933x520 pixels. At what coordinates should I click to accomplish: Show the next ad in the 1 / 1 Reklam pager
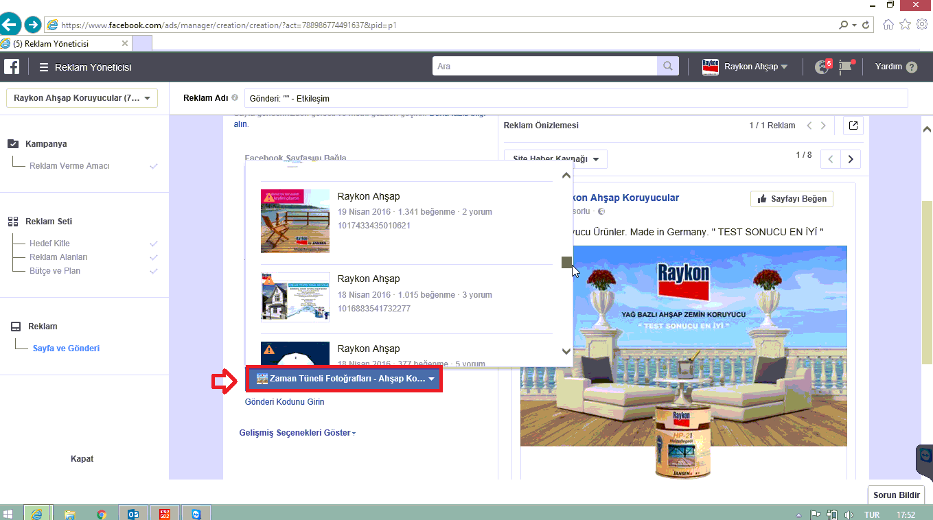(x=824, y=126)
